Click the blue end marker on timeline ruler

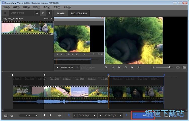[x=164, y=75]
